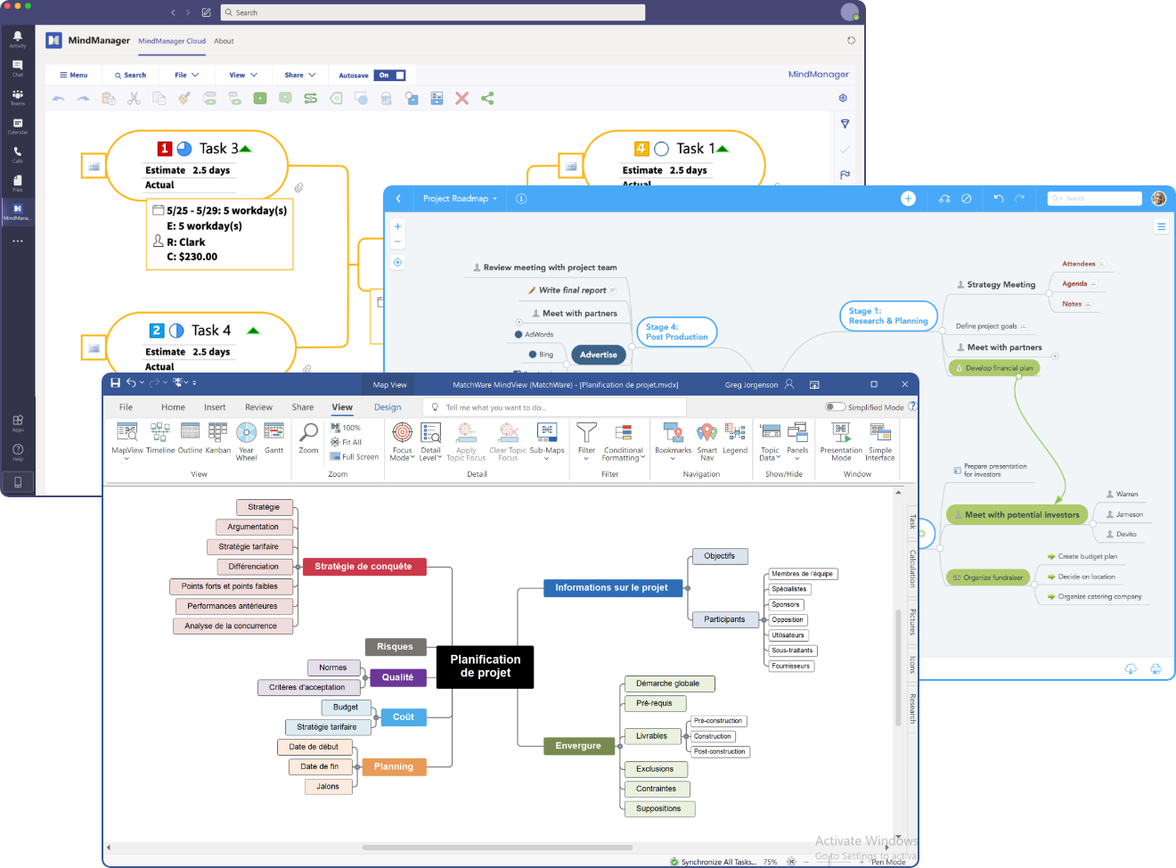Switch to Gantt view in MindView
The width and height of the screenshot is (1176, 868).
[274, 438]
